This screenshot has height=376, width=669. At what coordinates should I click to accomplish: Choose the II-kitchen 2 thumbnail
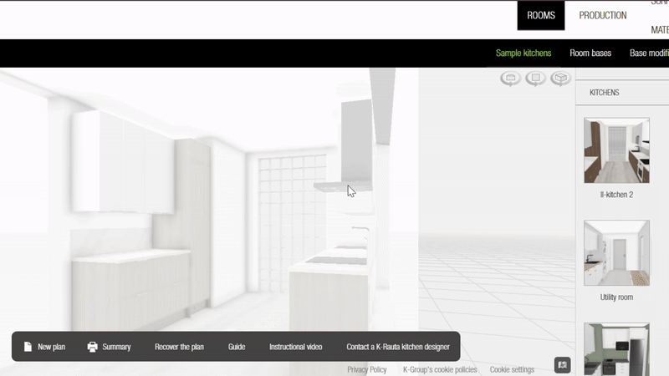click(616, 150)
